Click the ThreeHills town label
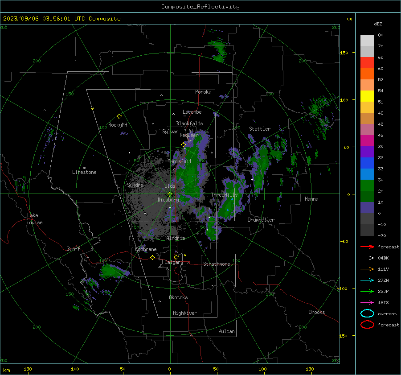401x375 pixels. click(224, 195)
